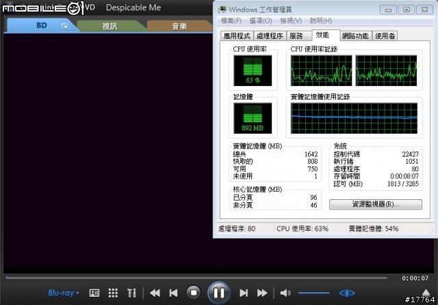Click the 控制代碼 22427 value
The width and height of the screenshot is (438, 305).
click(x=411, y=154)
